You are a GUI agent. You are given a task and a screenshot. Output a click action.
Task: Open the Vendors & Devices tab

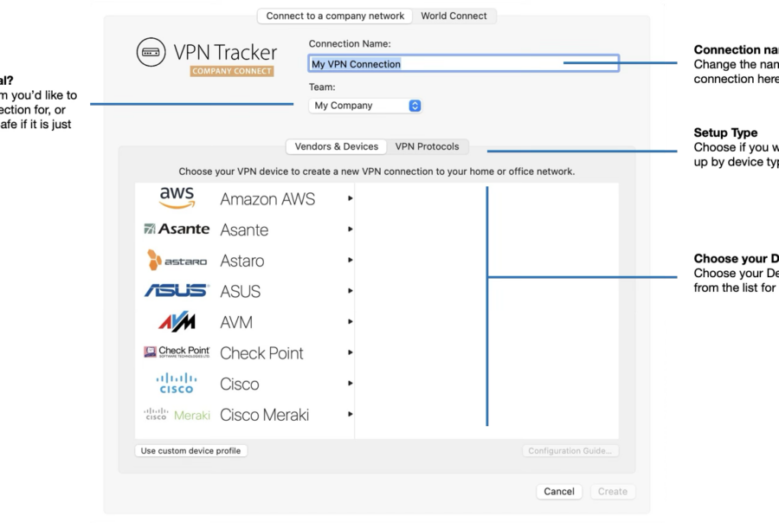(x=337, y=146)
